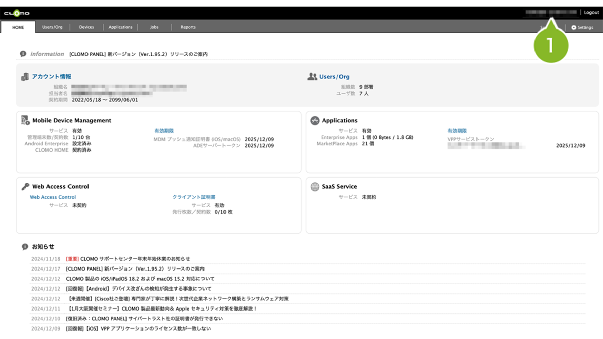Screen dimensions: 603x339
Task: Click the Users/Org people icon
Action: pyautogui.click(x=312, y=77)
